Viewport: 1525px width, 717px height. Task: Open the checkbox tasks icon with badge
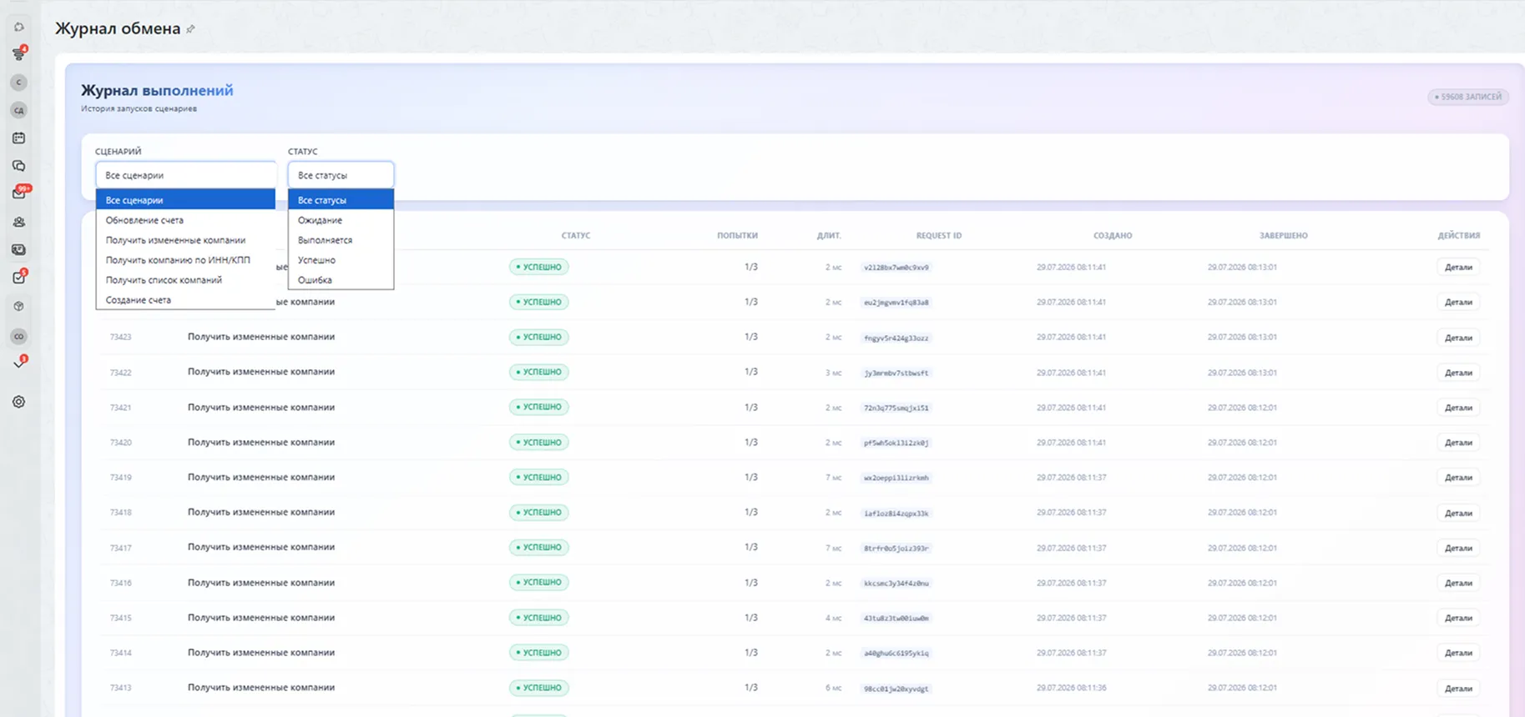(19, 277)
